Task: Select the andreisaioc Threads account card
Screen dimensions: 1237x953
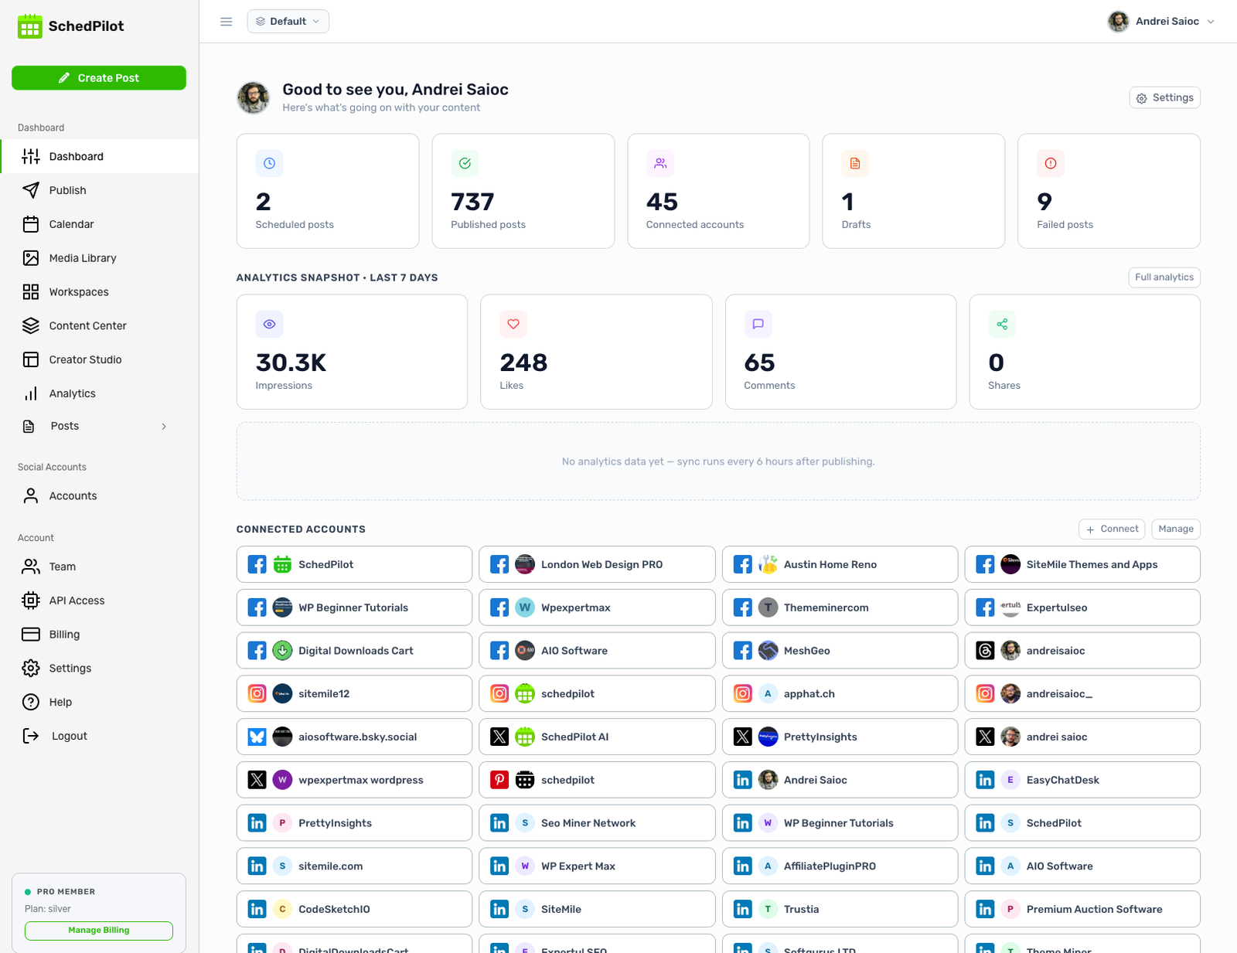Action: click(x=1082, y=651)
